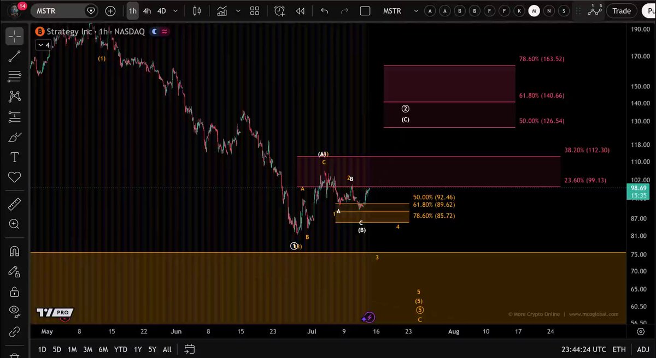Select the Text annotation tool

tap(14, 157)
